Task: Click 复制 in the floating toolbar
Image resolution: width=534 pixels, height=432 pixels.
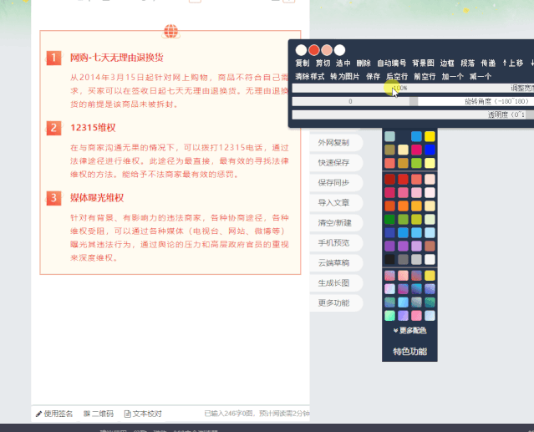Action: (x=303, y=64)
